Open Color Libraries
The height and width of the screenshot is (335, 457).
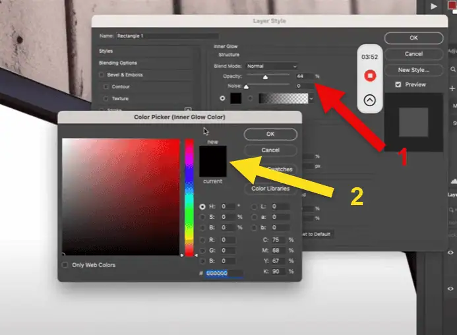tap(270, 189)
